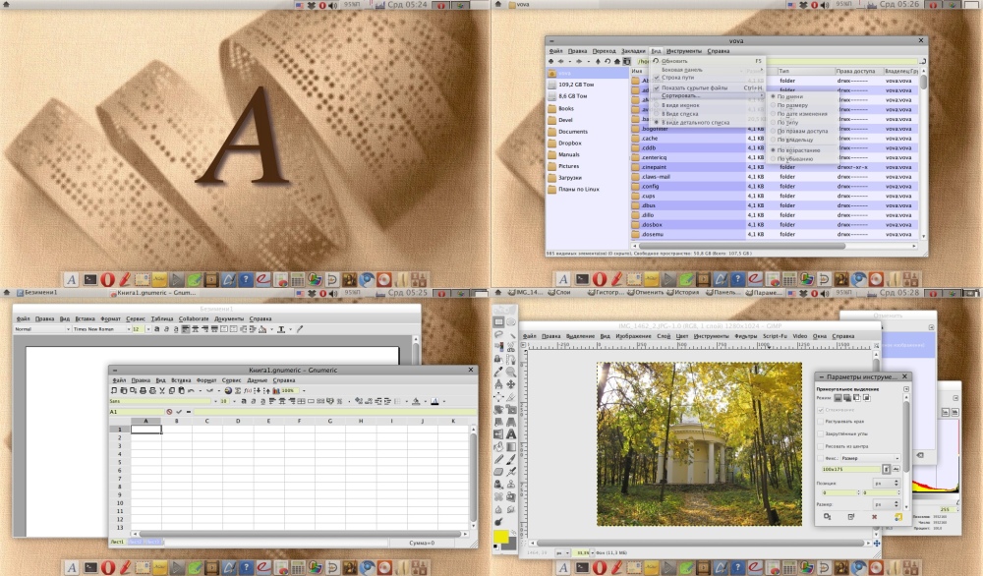Click the green accept check in Gnumeric formula bar

(179, 412)
